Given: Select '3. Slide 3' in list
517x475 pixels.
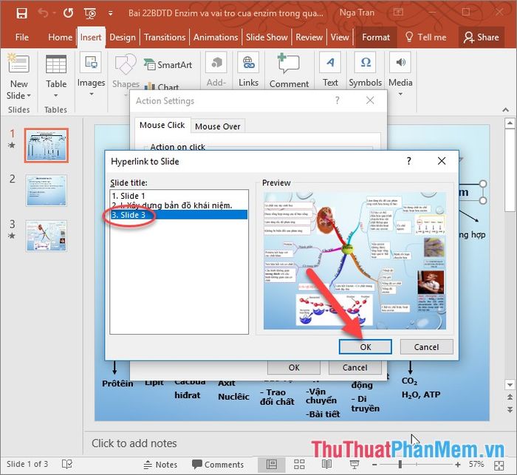Looking at the screenshot, I should tap(179, 215).
